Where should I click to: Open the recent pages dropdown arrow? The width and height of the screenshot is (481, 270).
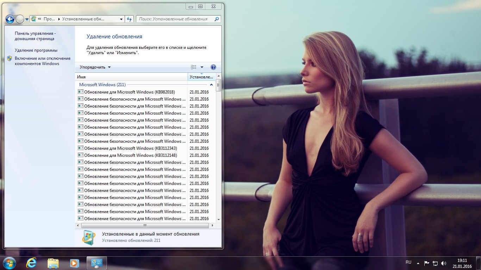point(27,19)
